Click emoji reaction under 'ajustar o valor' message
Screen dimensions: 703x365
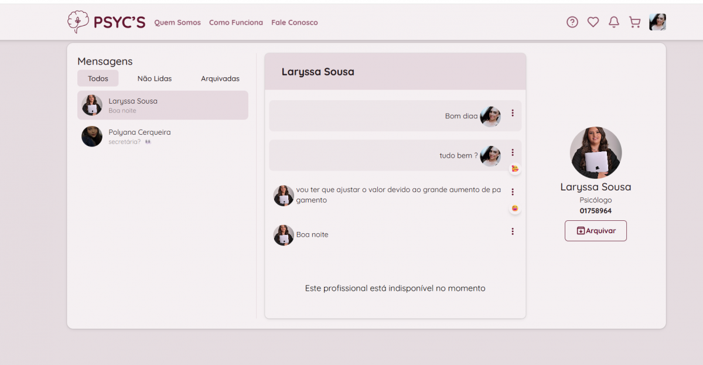point(515,209)
